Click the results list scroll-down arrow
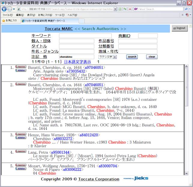 coord(186,173)
